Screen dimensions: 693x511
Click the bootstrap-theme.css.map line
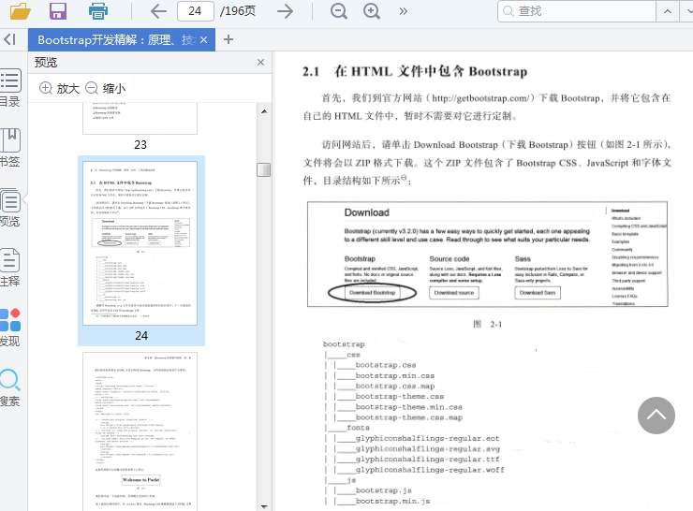click(409, 417)
